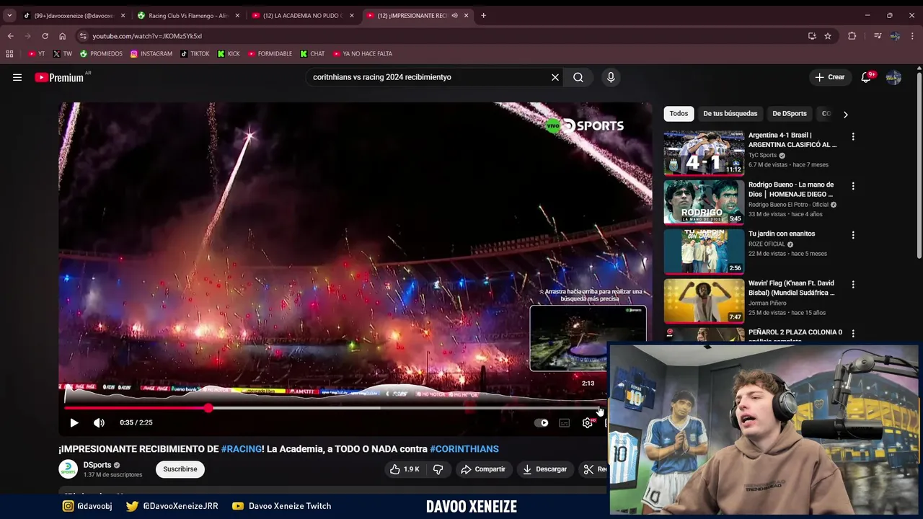
Task: Run search with magnifying glass button
Action: pyautogui.click(x=578, y=77)
